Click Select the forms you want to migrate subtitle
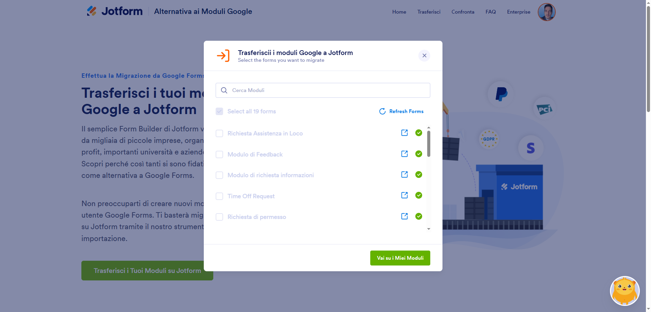The width and height of the screenshot is (651, 312). point(281,60)
